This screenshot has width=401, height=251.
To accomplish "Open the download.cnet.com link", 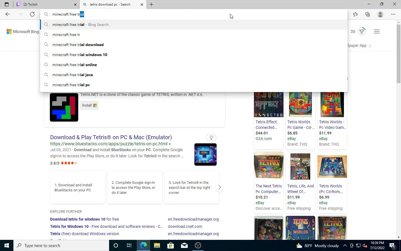I will click(x=185, y=226).
